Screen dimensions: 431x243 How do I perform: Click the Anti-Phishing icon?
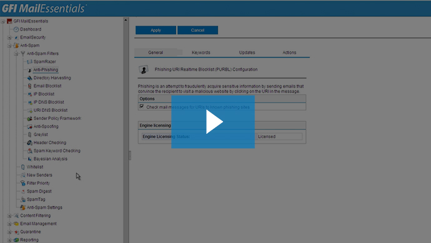(x=30, y=70)
